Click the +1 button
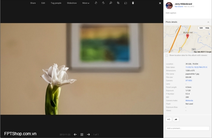 point(169,119)
